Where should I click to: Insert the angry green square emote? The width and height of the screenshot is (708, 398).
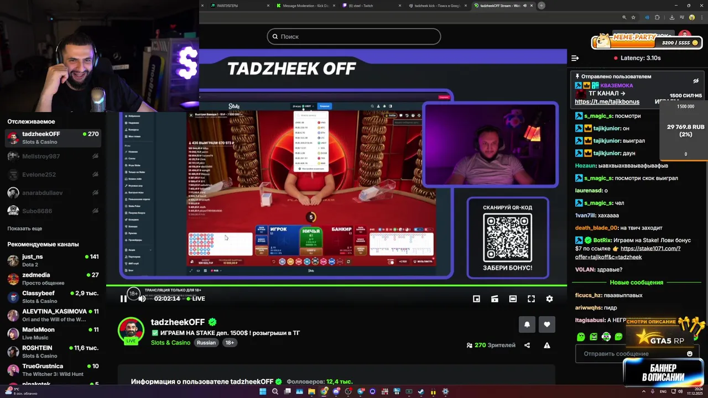point(594,337)
